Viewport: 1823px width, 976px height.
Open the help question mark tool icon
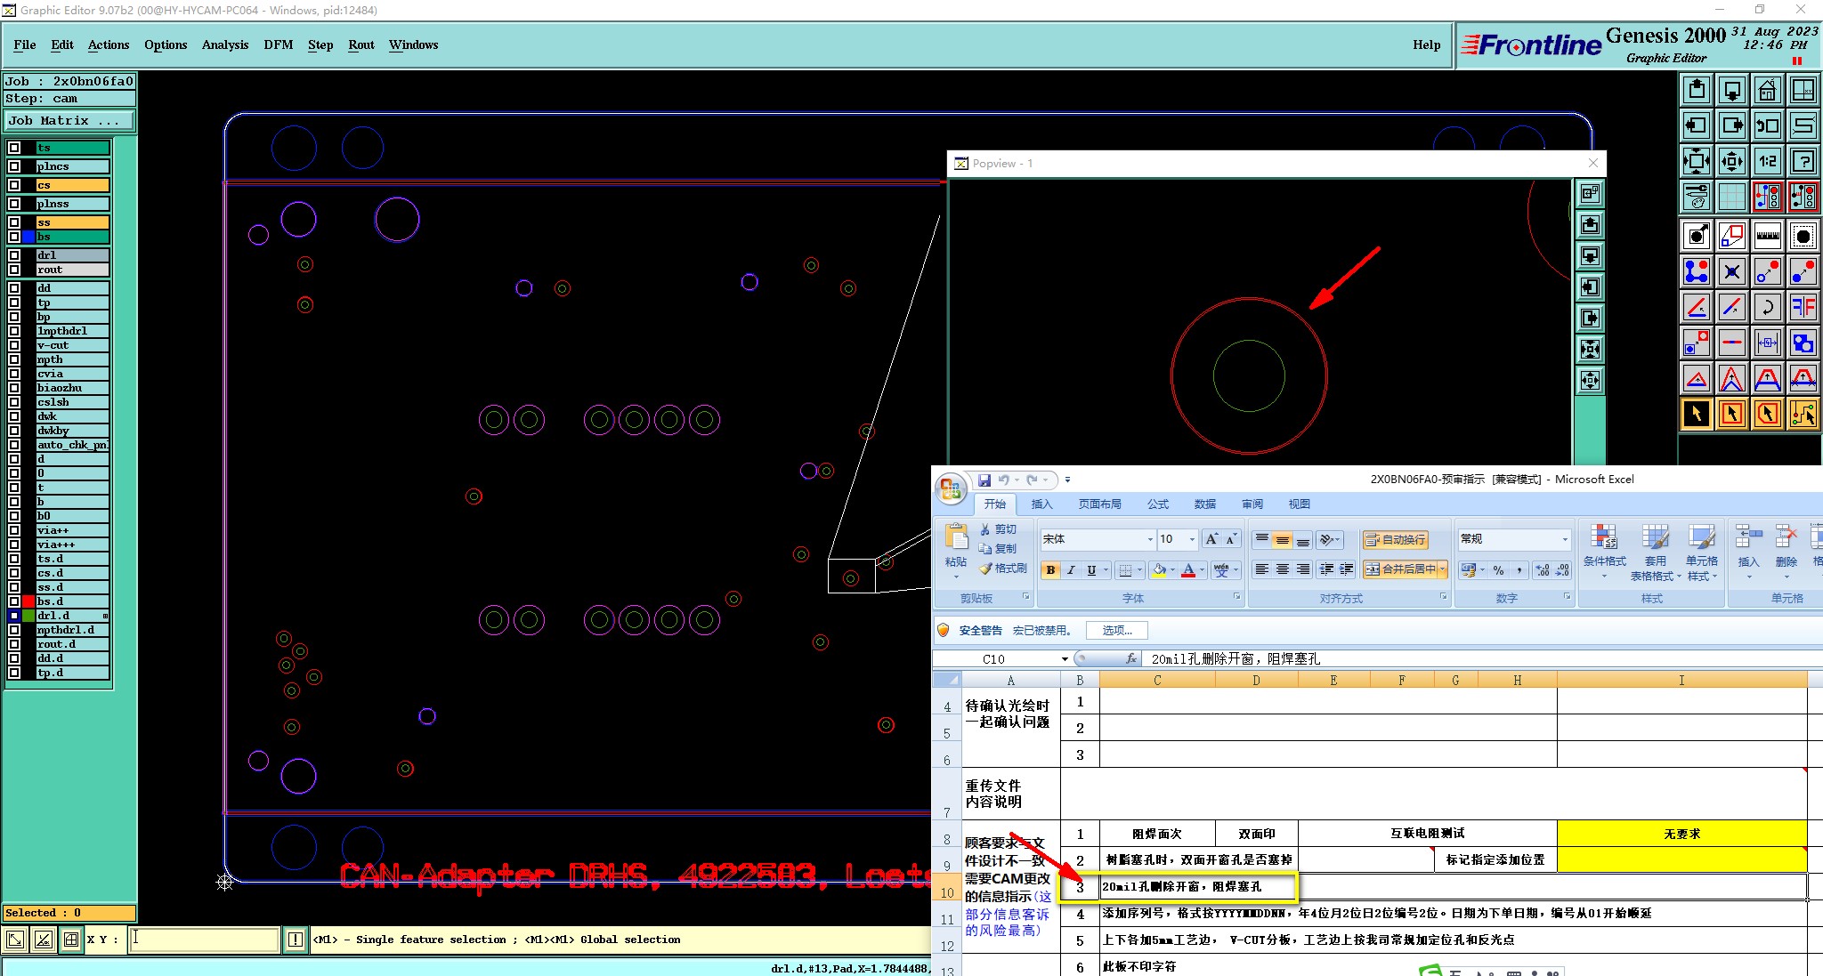coord(1803,161)
